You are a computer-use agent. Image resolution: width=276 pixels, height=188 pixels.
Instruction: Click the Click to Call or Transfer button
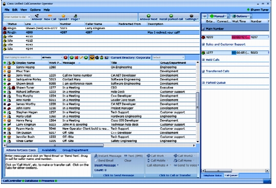(175, 175)
